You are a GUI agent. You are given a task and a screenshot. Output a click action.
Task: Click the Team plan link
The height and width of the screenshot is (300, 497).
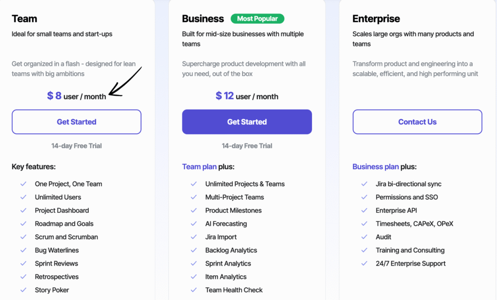click(199, 167)
